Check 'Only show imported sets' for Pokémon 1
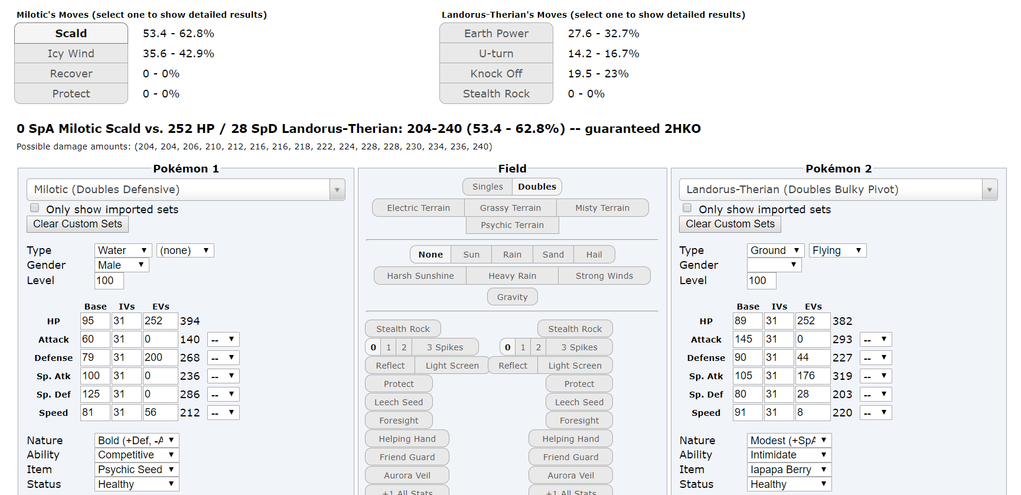 (35, 208)
